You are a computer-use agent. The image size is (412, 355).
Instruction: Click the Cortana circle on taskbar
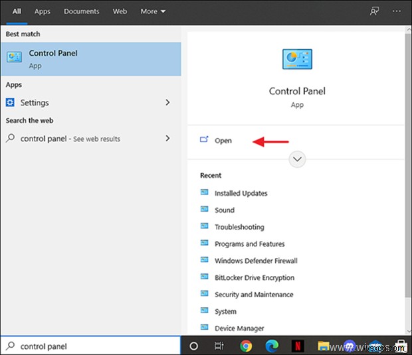(x=193, y=346)
